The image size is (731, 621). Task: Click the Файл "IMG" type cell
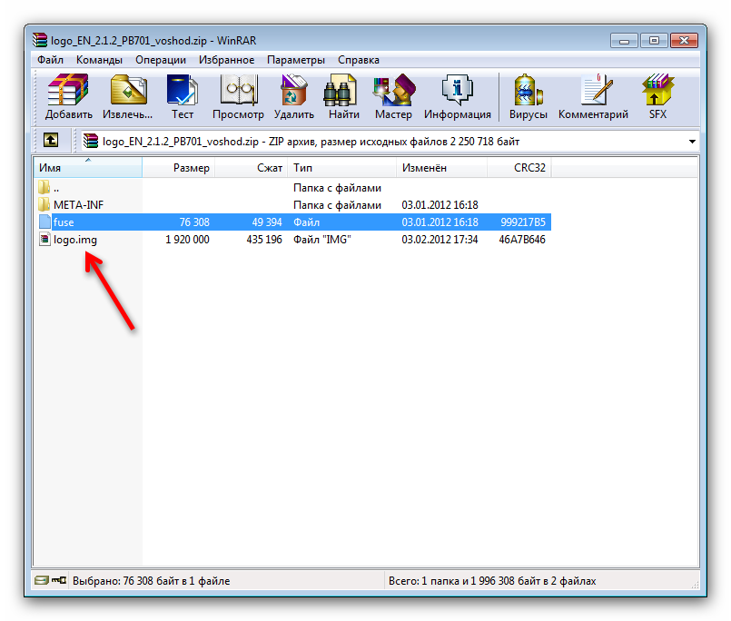coord(322,240)
